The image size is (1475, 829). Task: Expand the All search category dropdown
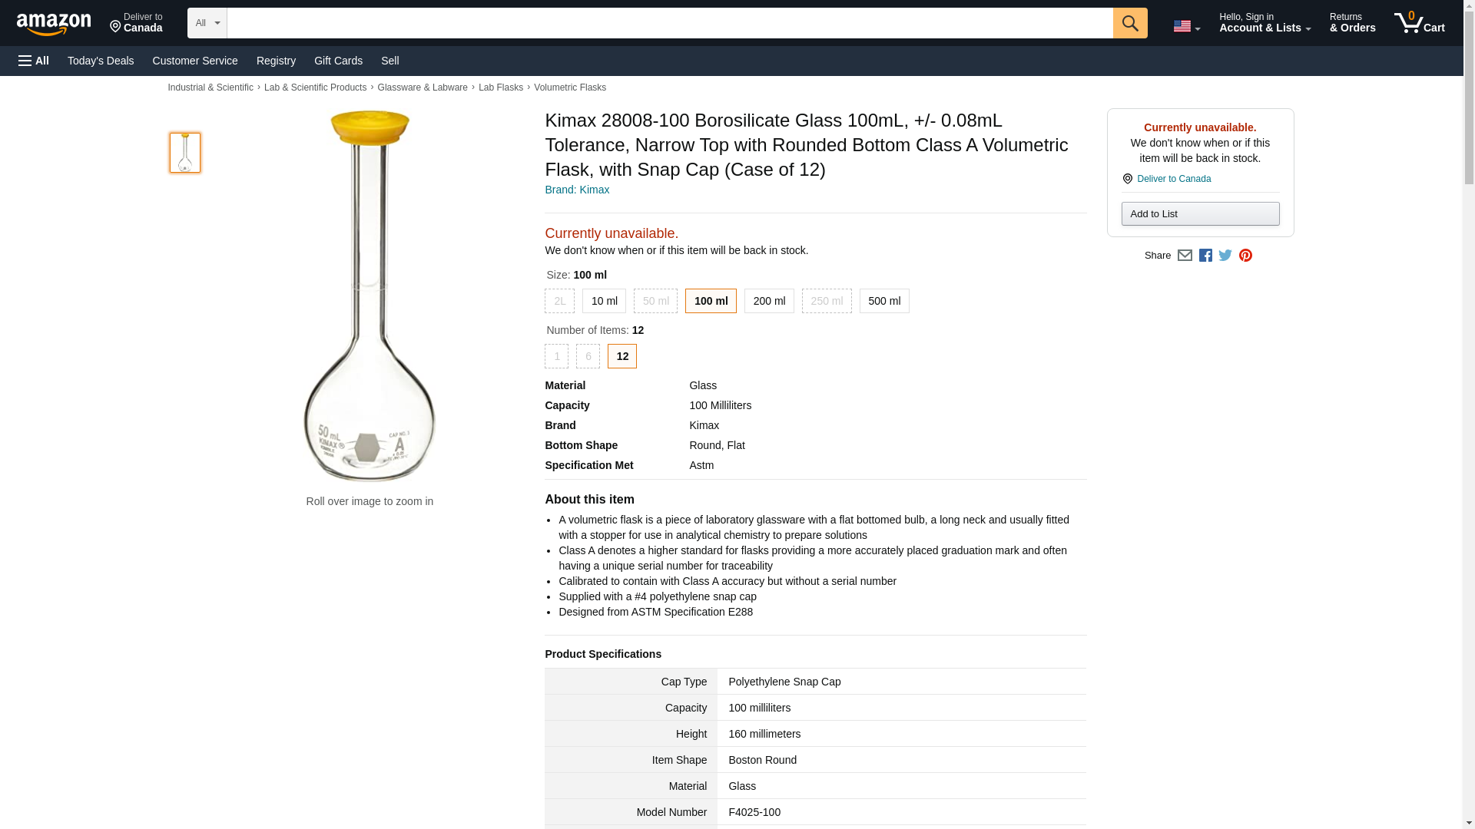point(207,23)
